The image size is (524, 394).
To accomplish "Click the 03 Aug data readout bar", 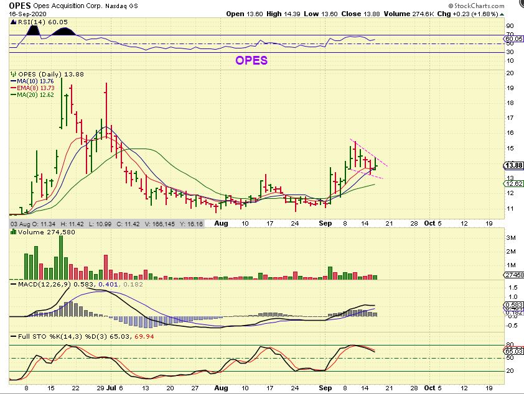I will point(106,224).
